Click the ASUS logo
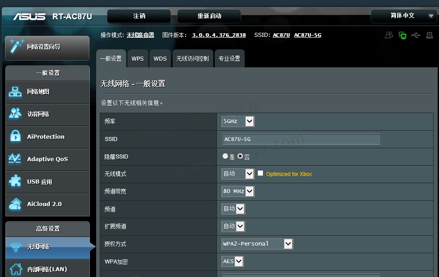Viewport: 439px width, 277px height. pos(29,17)
